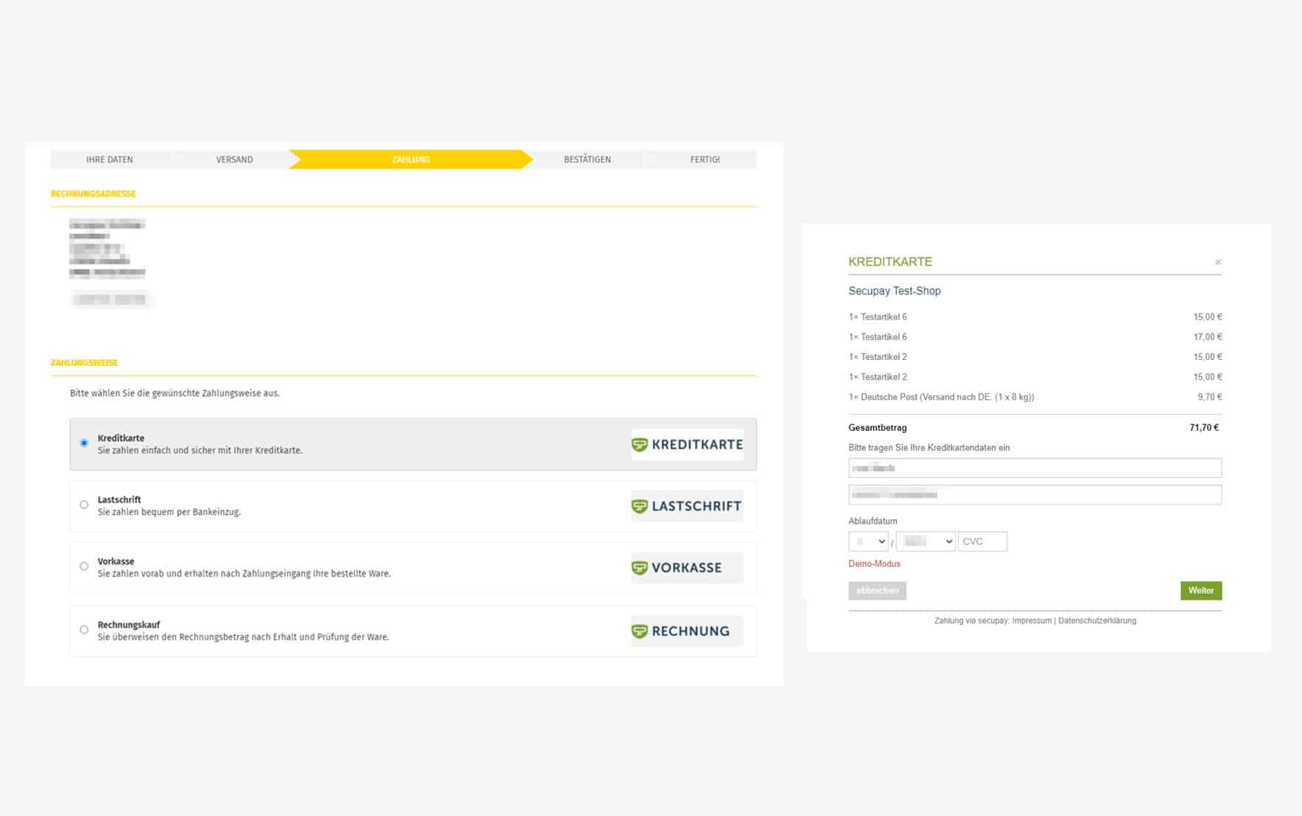Click the green Weiter button

click(1201, 590)
